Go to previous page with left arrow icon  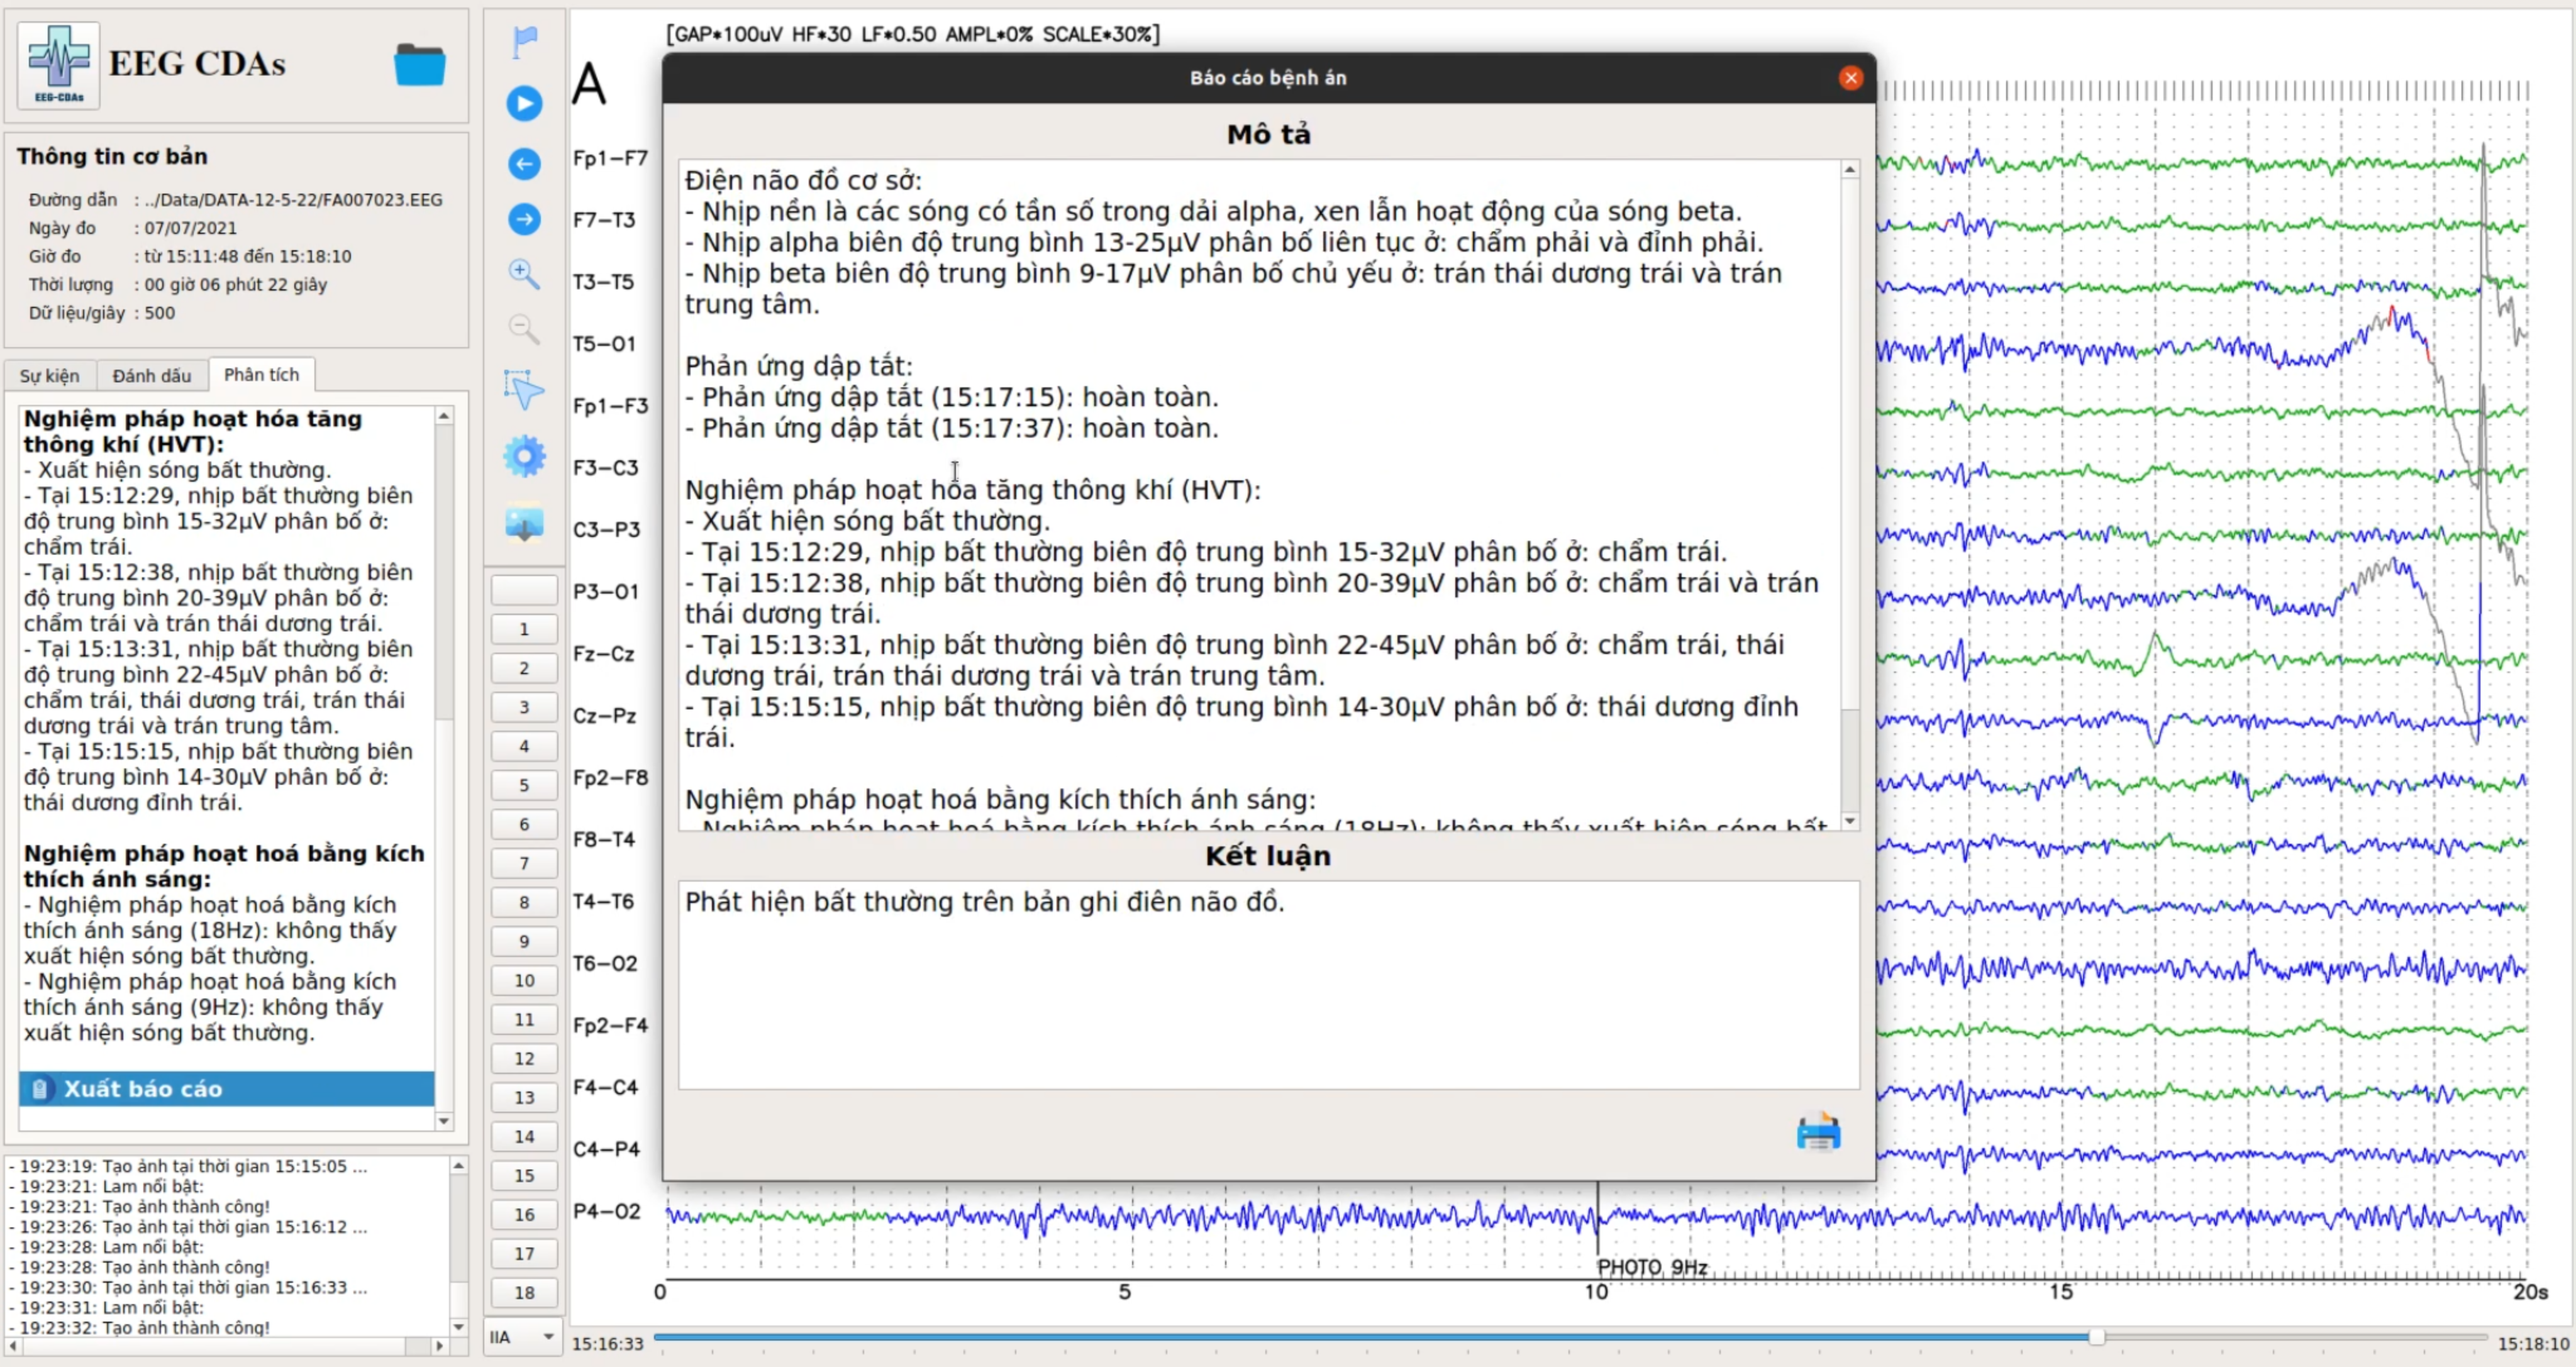(524, 164)
